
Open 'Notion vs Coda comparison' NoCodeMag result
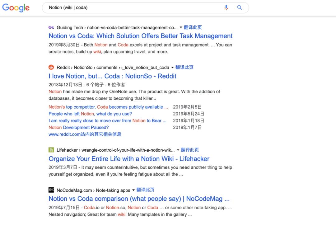tap(139, 199)
